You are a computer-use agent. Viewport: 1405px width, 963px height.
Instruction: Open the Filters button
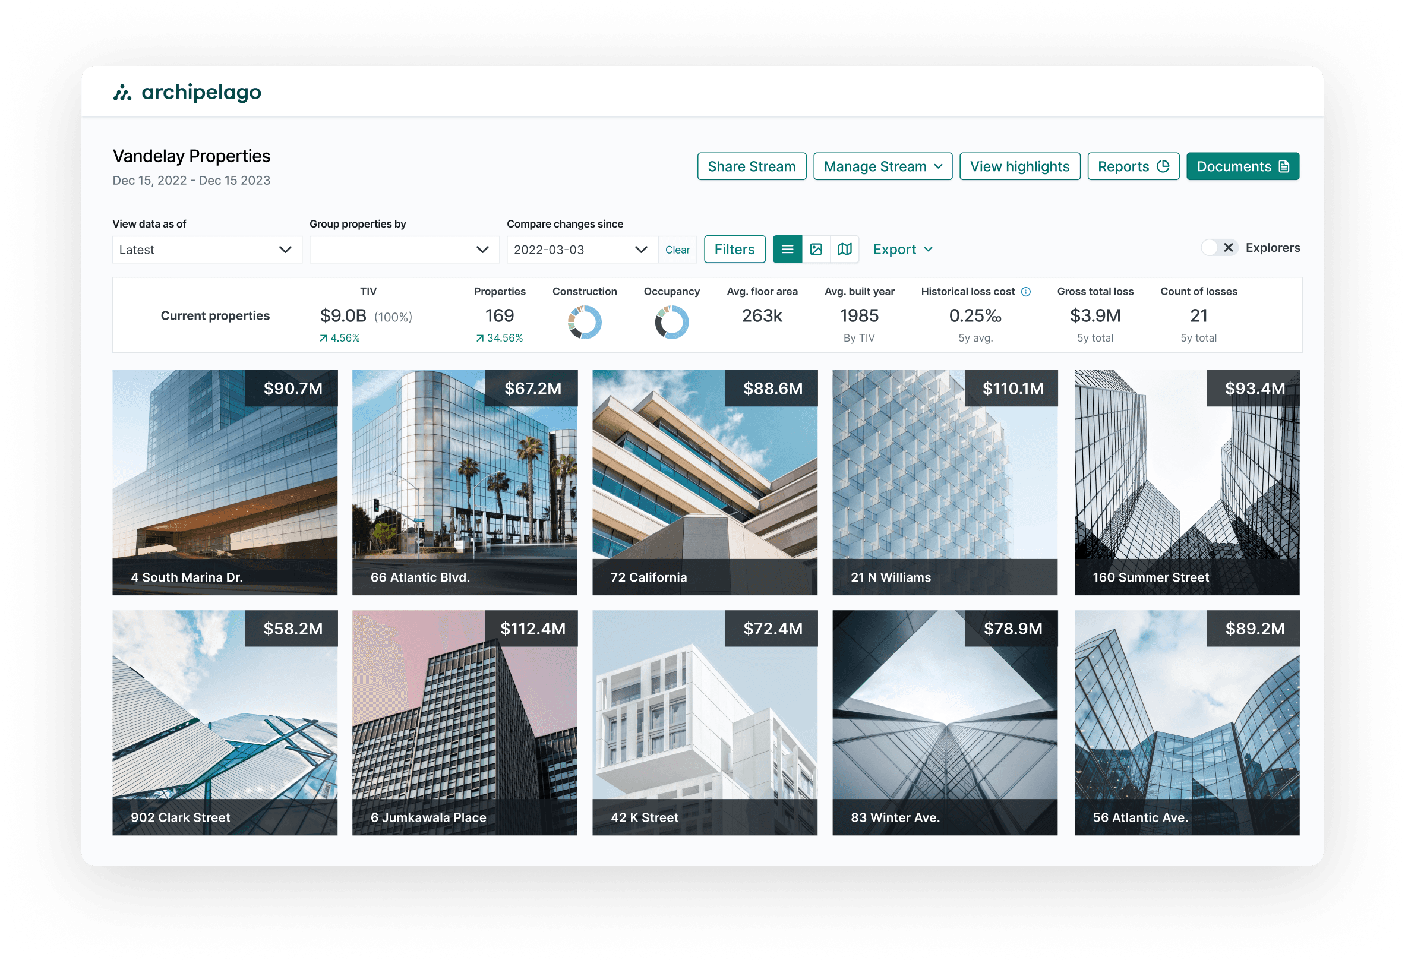point(734,250)
